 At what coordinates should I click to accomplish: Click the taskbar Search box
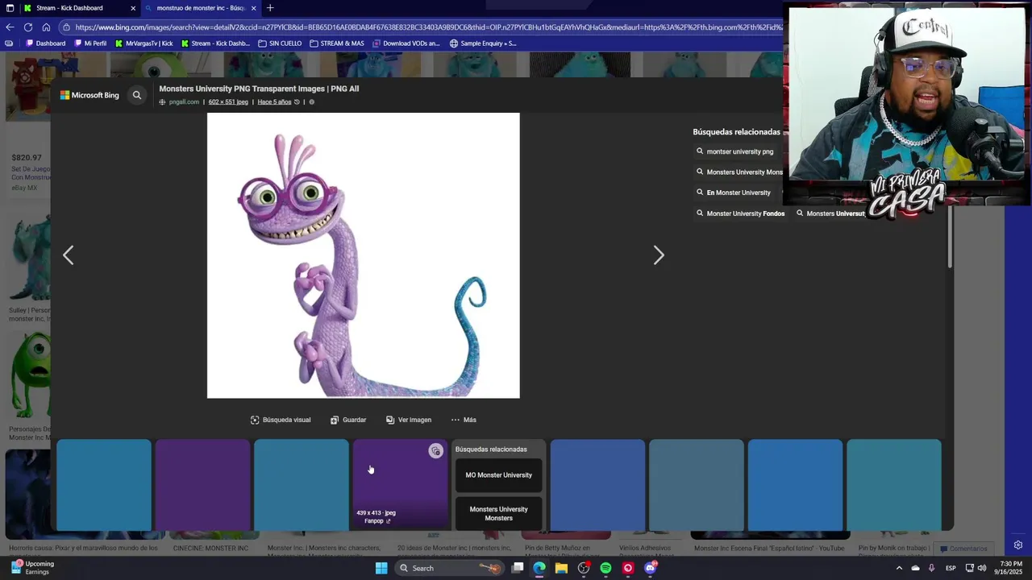click(x=451, y=568)
